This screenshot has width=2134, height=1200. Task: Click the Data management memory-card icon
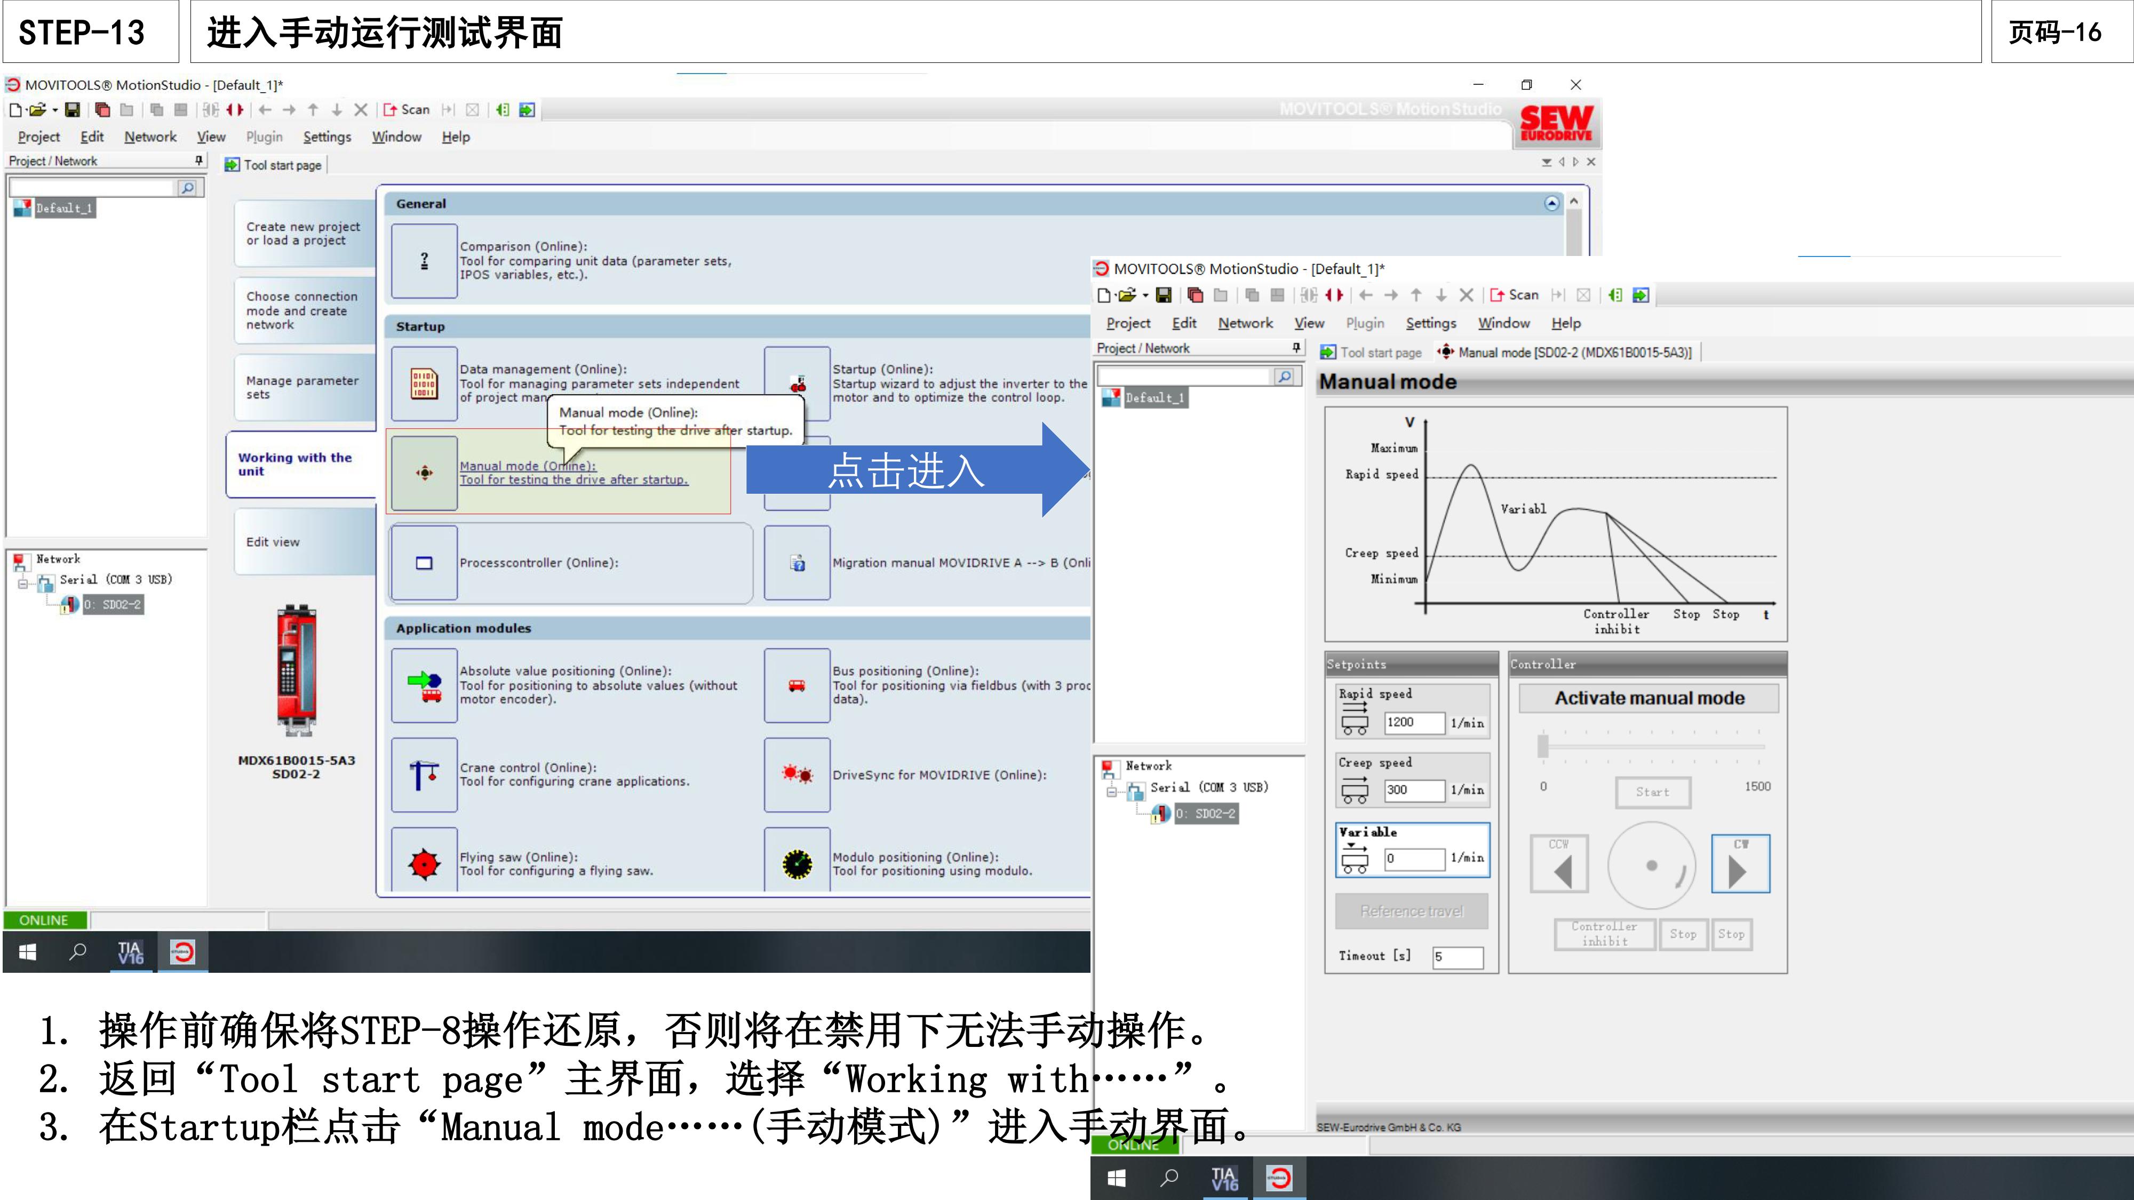pos(423,382)
